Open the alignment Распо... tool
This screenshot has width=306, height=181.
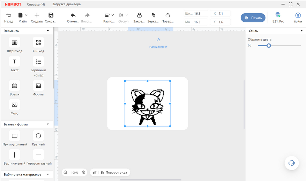(107, 15)
